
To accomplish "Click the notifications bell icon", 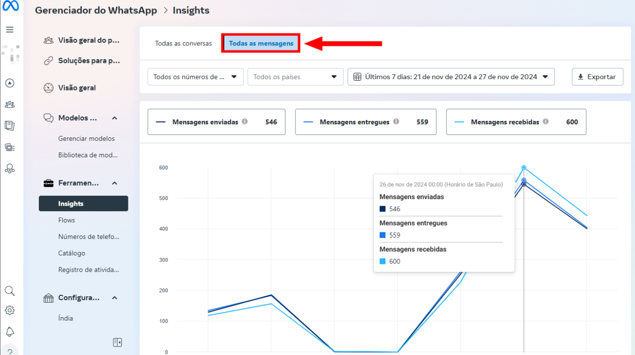I will [x=9, y=332].
